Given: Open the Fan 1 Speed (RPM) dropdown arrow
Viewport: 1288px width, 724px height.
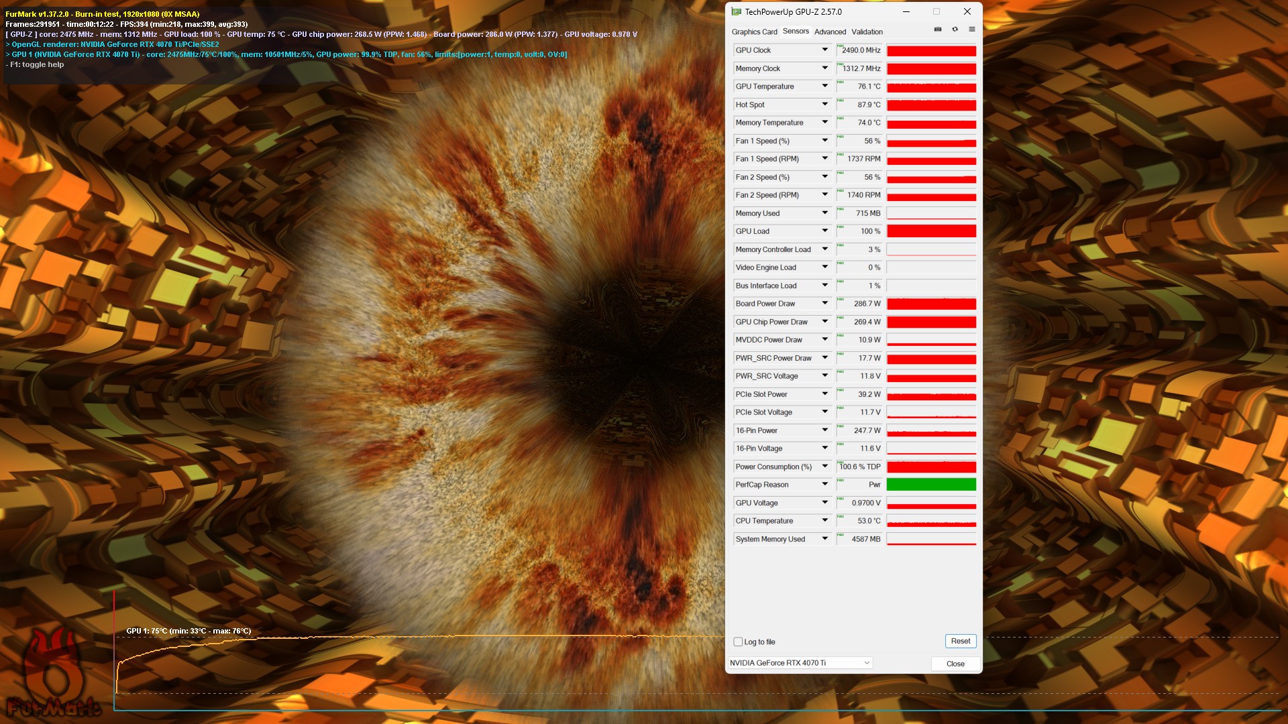Looking at the screenshot, I should pyautogui.click(x=824, y=159).
